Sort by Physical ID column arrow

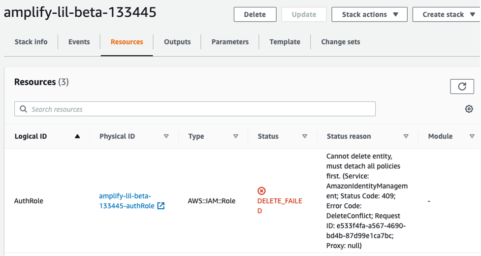166,136
